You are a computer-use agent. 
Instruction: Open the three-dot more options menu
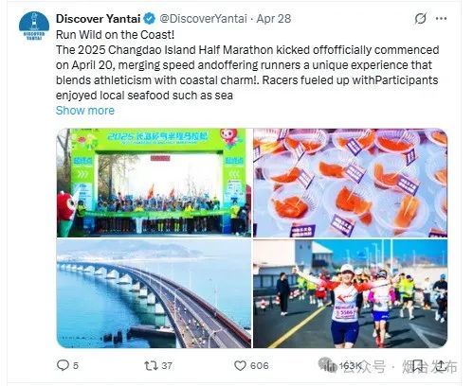(441, 19)
